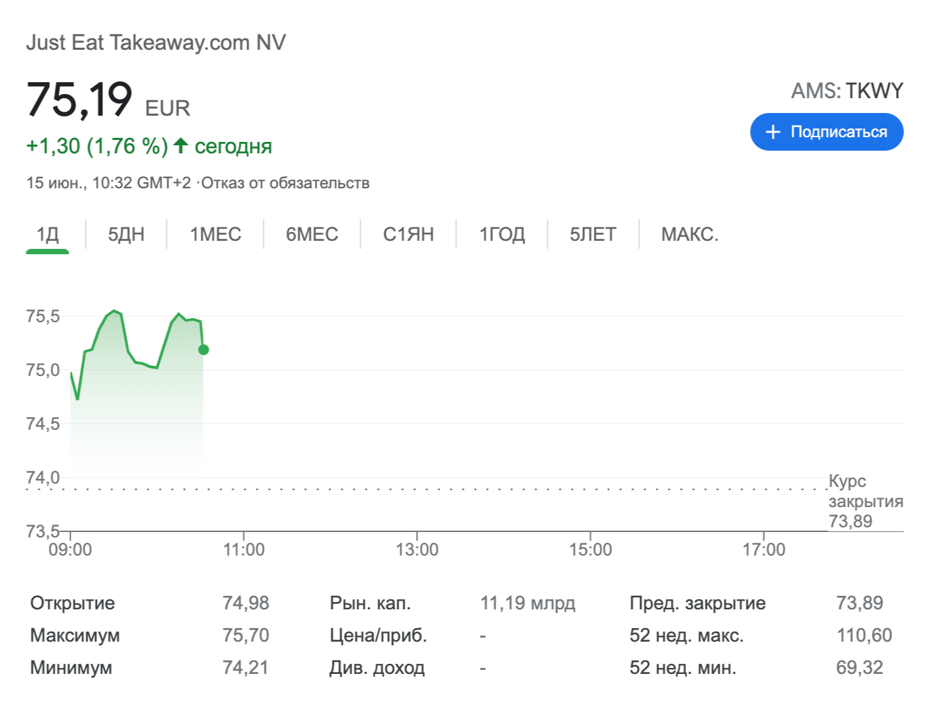The height and width of the screenshot is (721, 929).
Task: Select the С1ЯН year-to-date tab
Action: click(x=409, y=234)
